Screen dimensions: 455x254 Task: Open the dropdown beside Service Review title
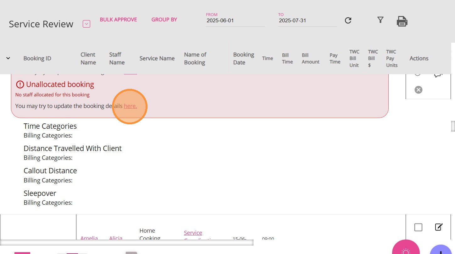86,24
